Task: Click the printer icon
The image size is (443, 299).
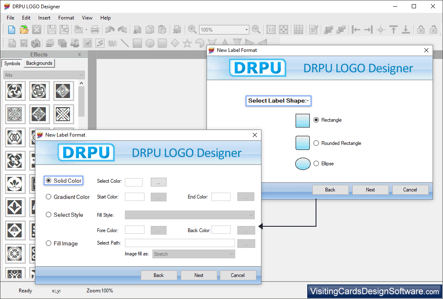Action: click(x=95, y=29)
